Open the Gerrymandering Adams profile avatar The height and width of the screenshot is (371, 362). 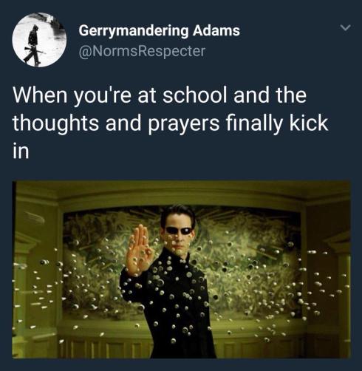point(39,40)
